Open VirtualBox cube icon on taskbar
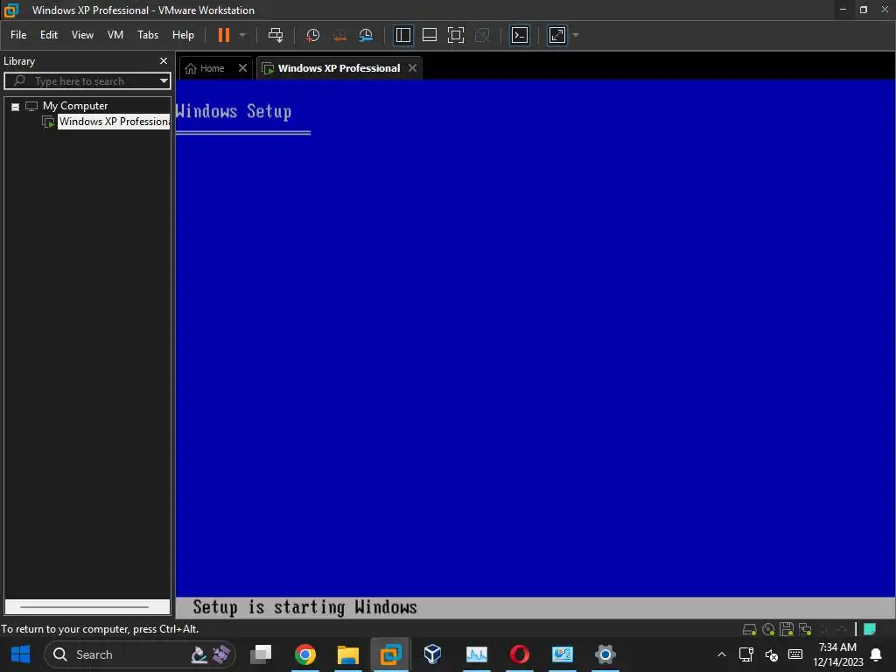This screenshot has width=896, height=672. click(x=432, y=654)
